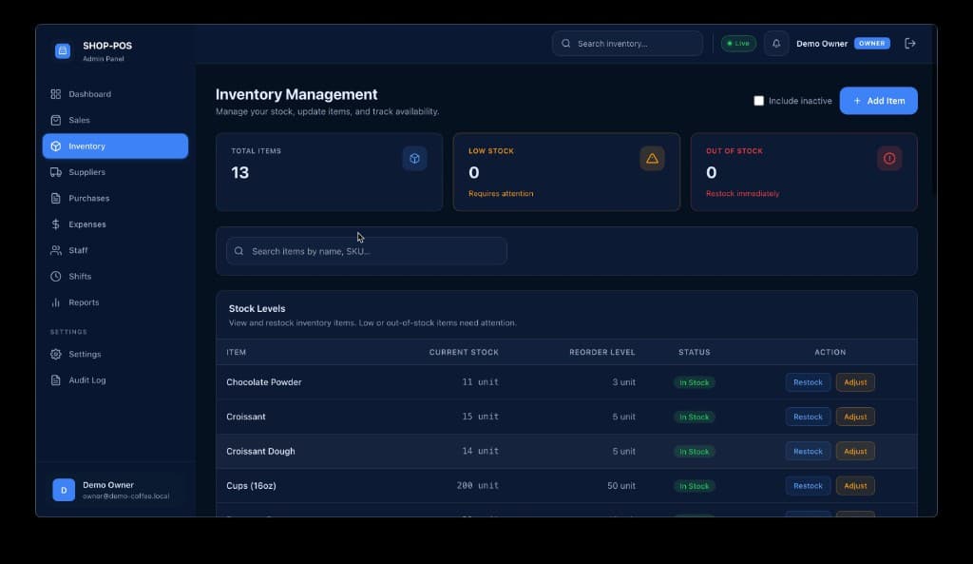Screen dimensions: 973x564
Task: Adjust stock for Cups (16oz)
Action: (855, 486)
